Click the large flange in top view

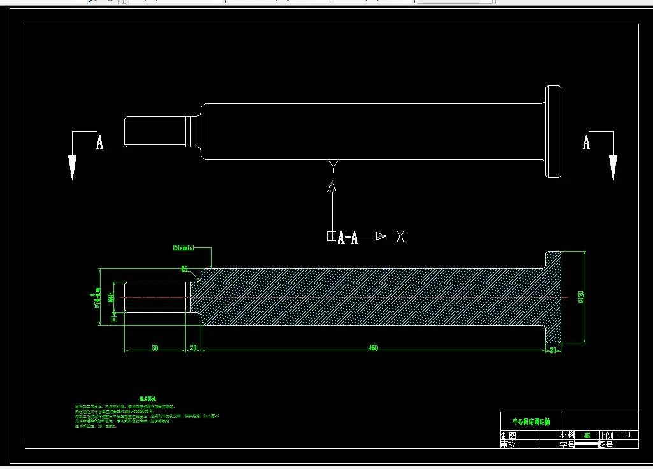553,132
